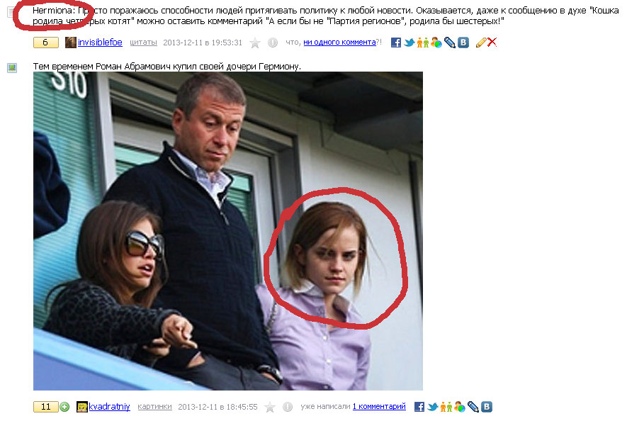The height and width of the screenshot is (421, 627).
Task: Click the pencil edit icon on invisiblefoe's post
Action: point(481,43)
